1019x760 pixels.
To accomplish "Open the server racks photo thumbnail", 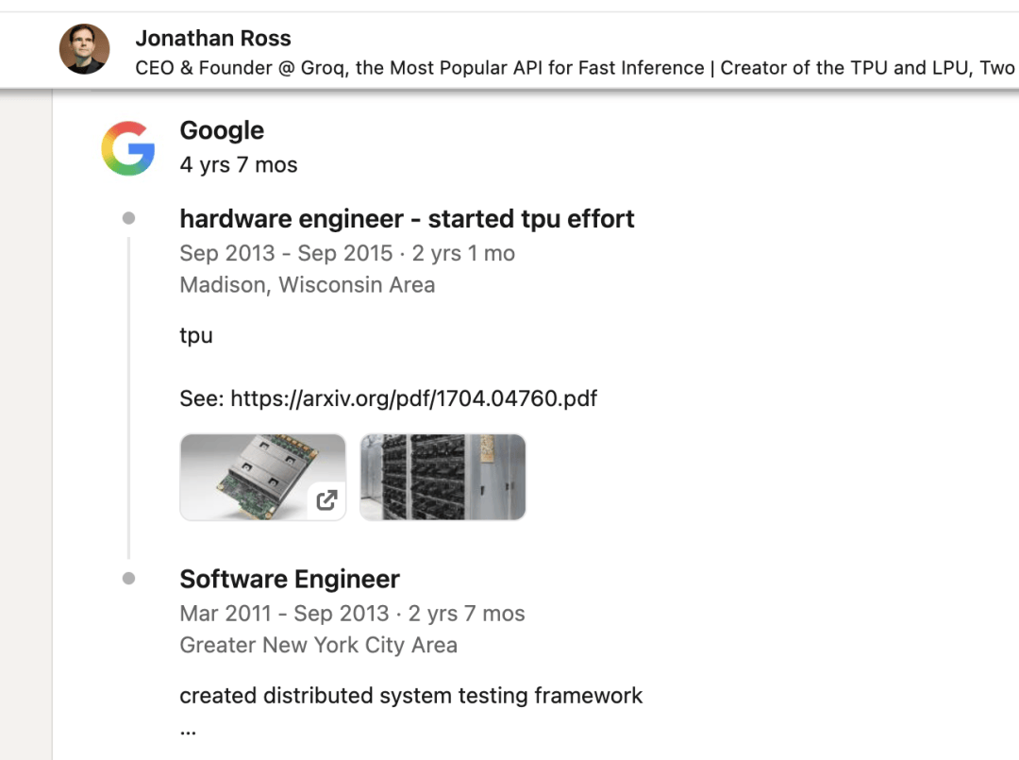I will click(443, 477).
